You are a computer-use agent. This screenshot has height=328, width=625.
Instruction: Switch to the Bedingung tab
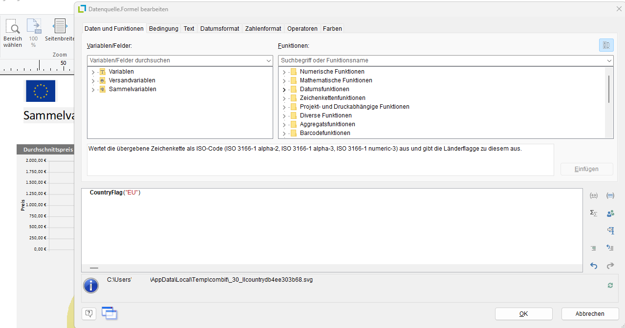coord(163,29)
